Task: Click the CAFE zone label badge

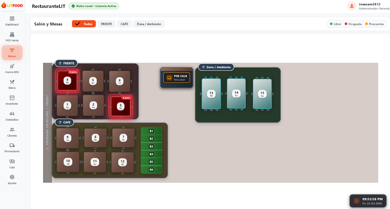Action: (64, 122)
